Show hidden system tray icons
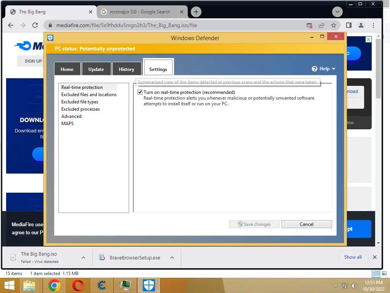Image resolution: width=390 pixels, height=293 pixels. pyautogui.click(x=336, y=285)
